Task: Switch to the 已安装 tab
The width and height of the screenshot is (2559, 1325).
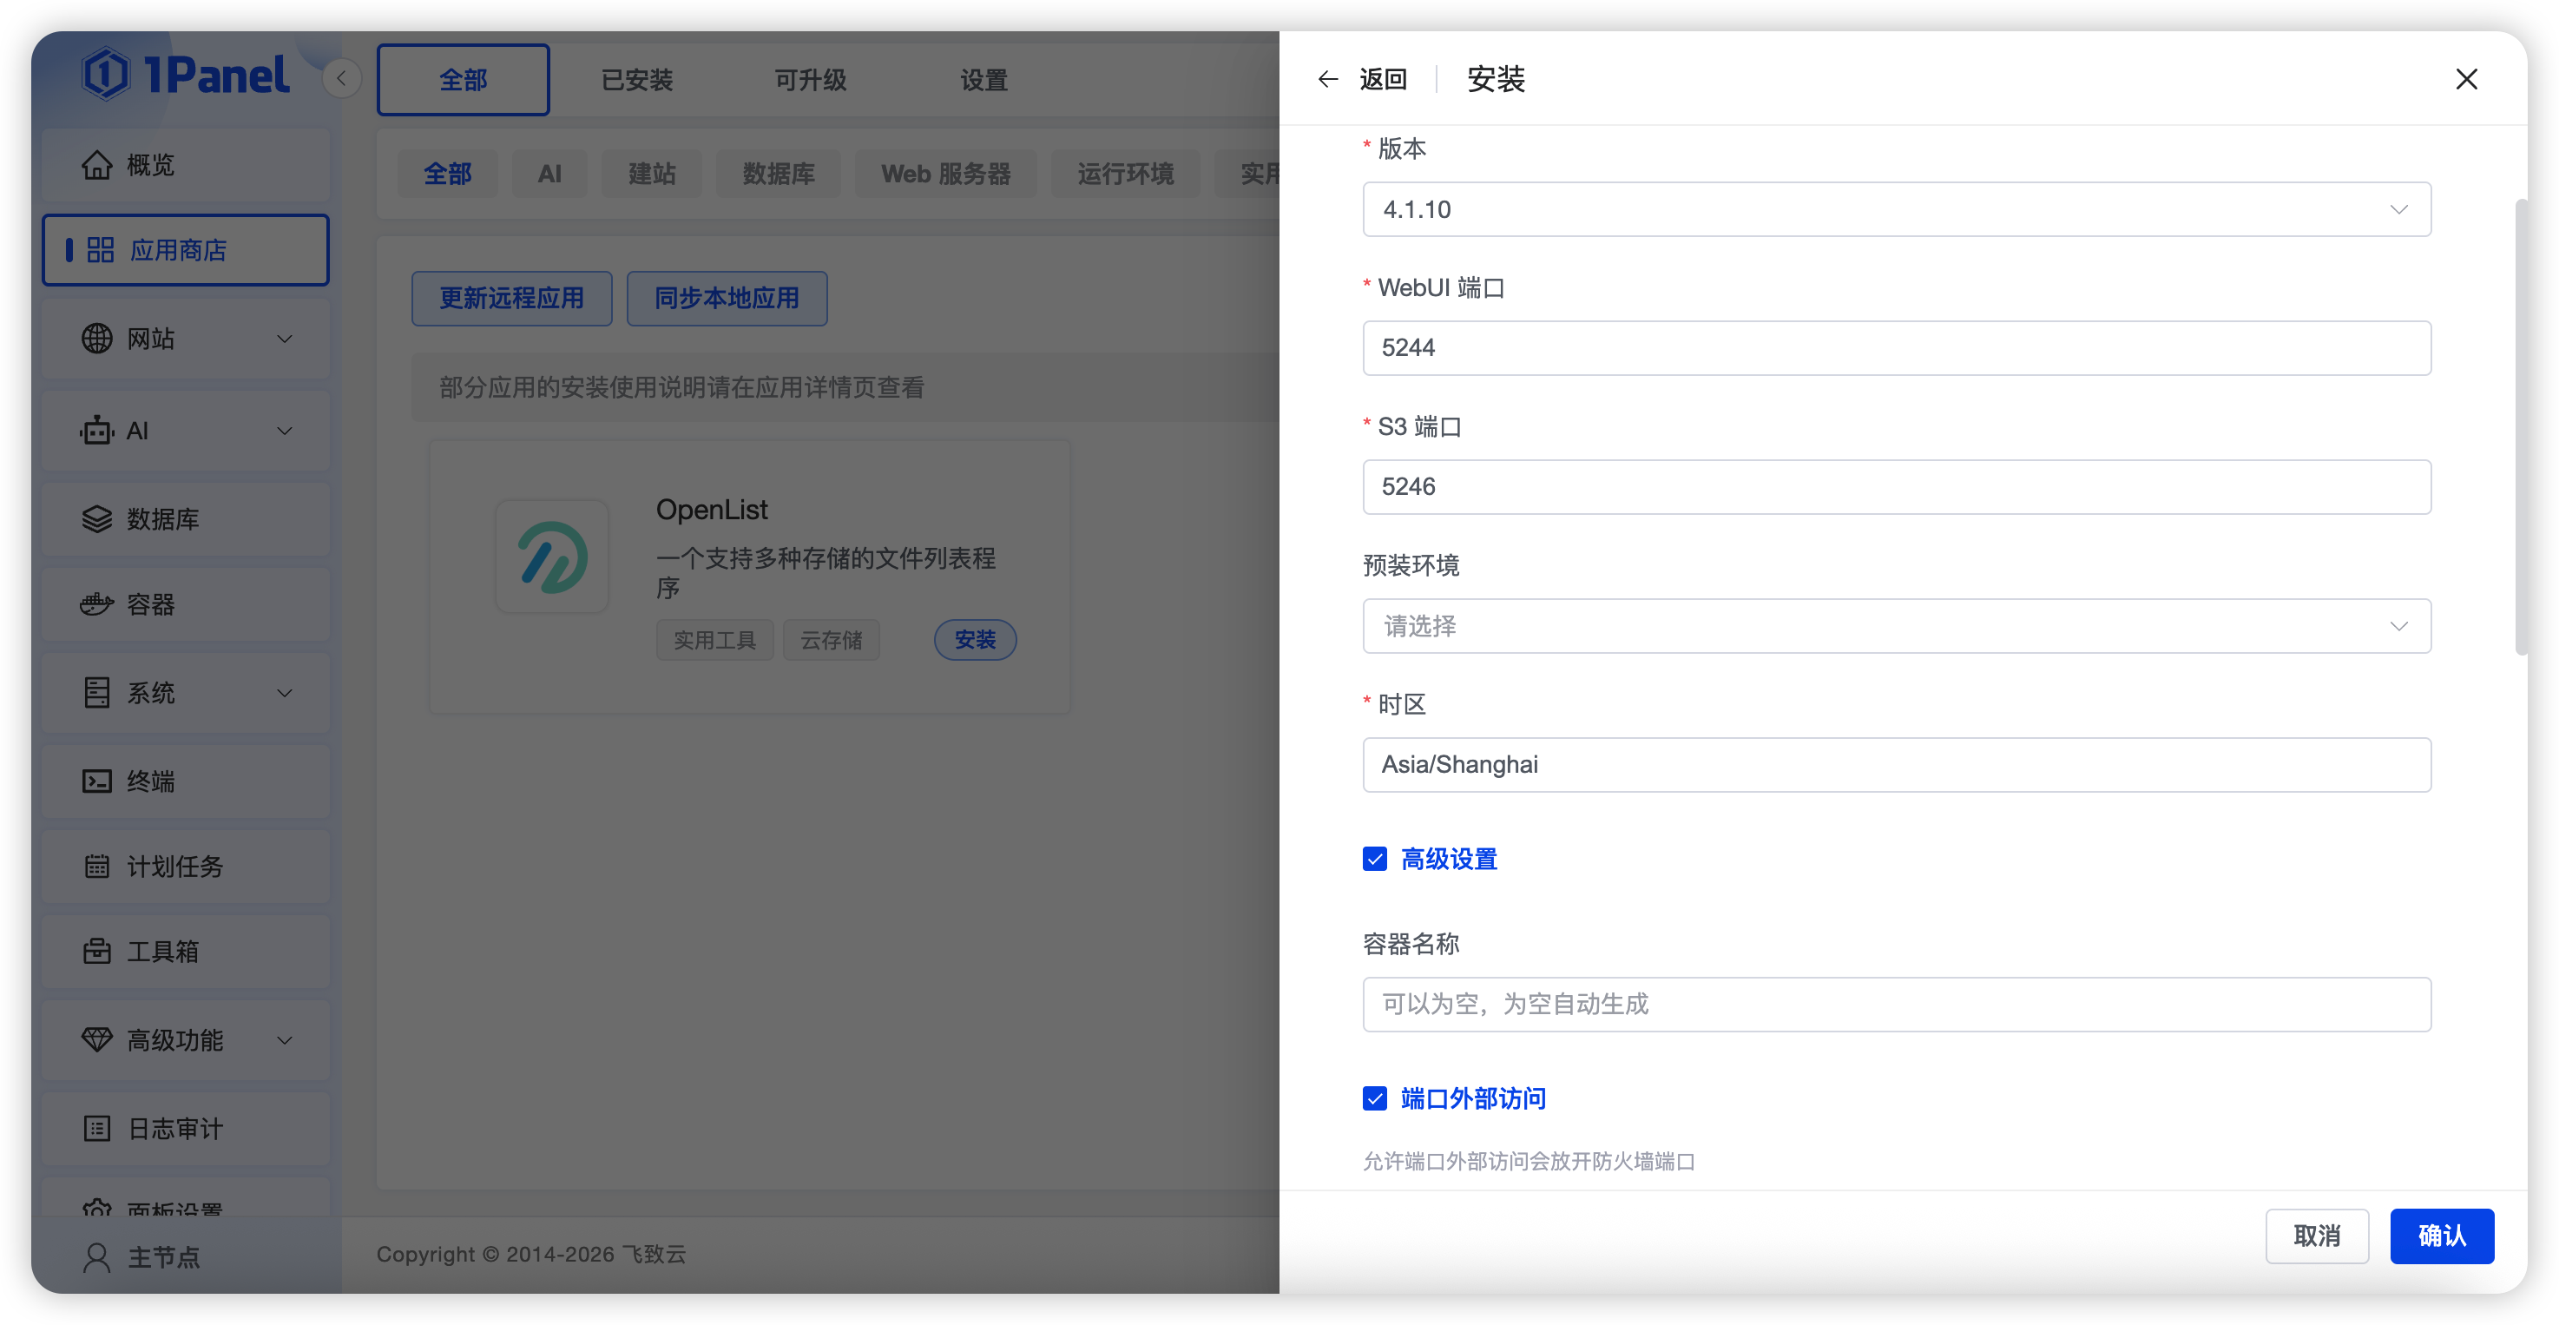Action: point(635,80)
